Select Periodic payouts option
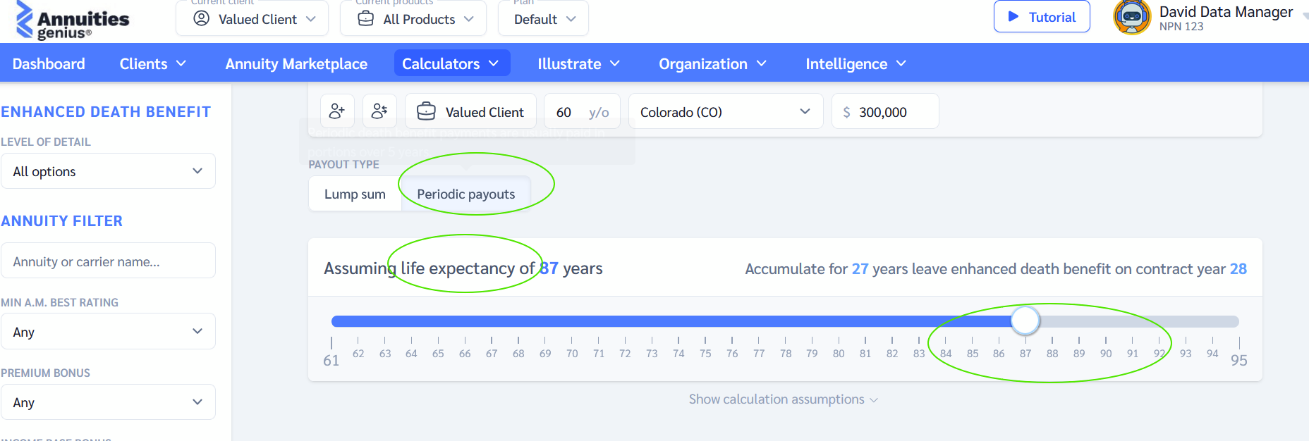 click(466, 194)
